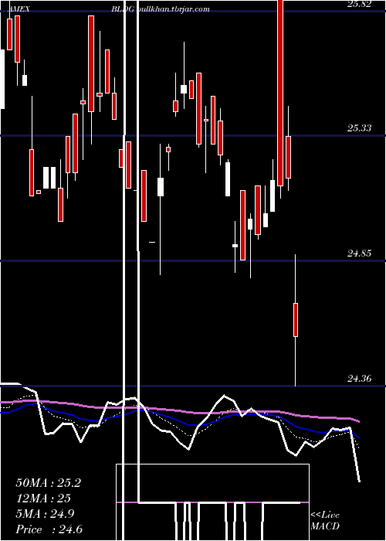The width and height of the screenshot is (386, 541).
Task: Click the Price : 24.6 readout
Action: [49, 529]
